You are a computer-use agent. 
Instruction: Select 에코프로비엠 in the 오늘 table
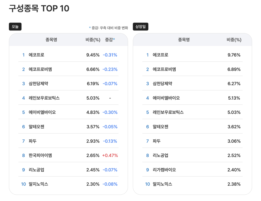(40, 69)
